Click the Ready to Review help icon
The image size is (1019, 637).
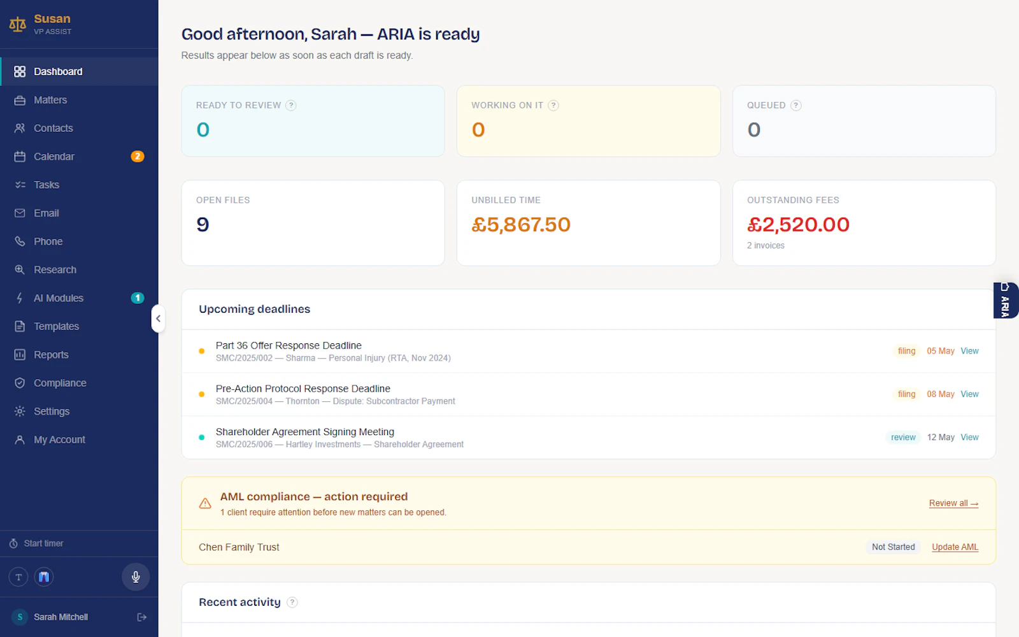[291, 106]
